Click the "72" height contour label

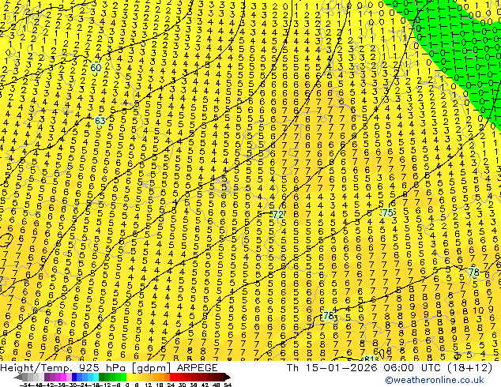278,214
